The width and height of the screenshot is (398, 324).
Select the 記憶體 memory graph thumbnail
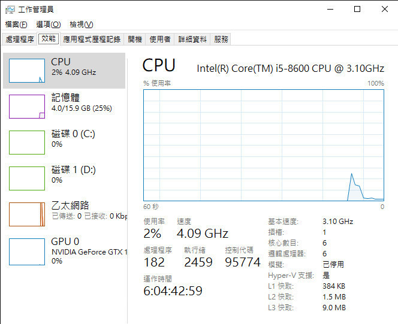[27, 107]
